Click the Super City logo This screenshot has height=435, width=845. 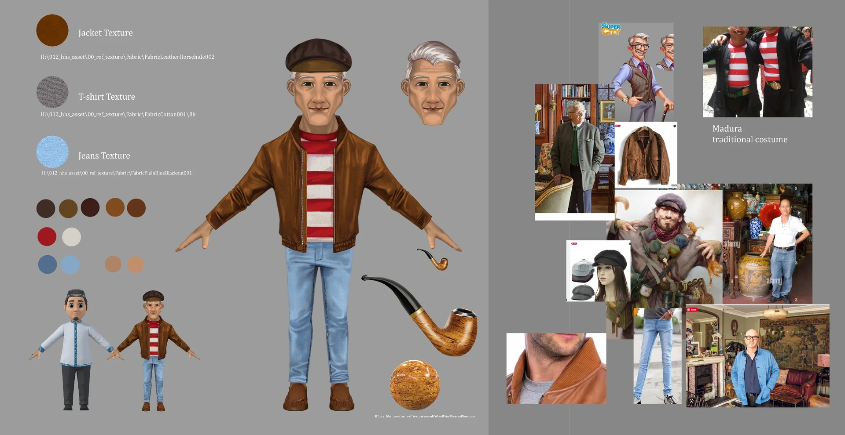(610, 29)
